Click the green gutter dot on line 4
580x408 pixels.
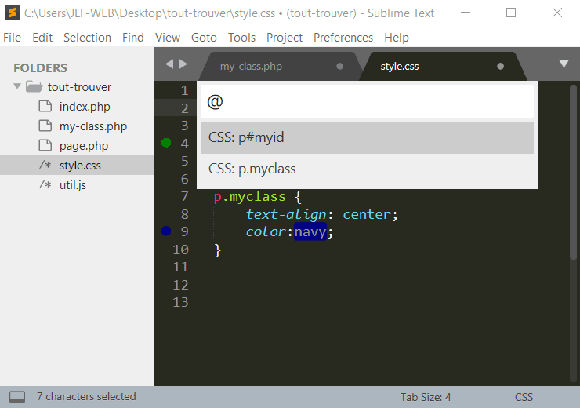[166, 143]
